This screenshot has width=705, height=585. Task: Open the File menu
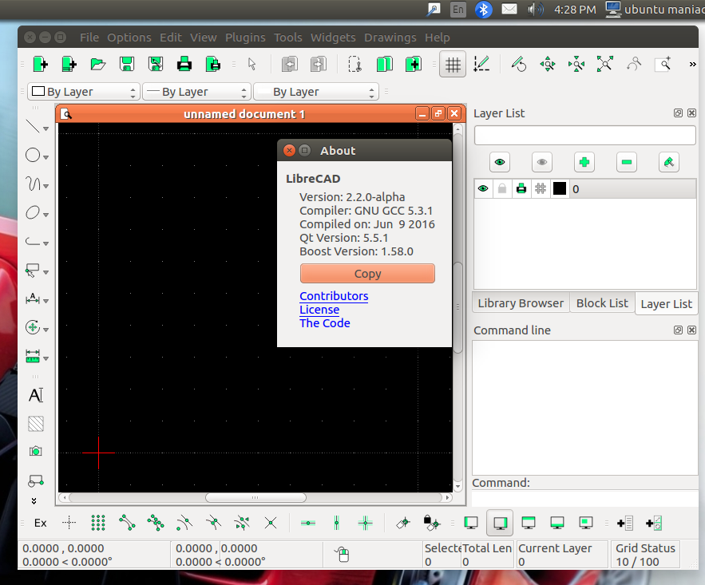coord(89,38)
